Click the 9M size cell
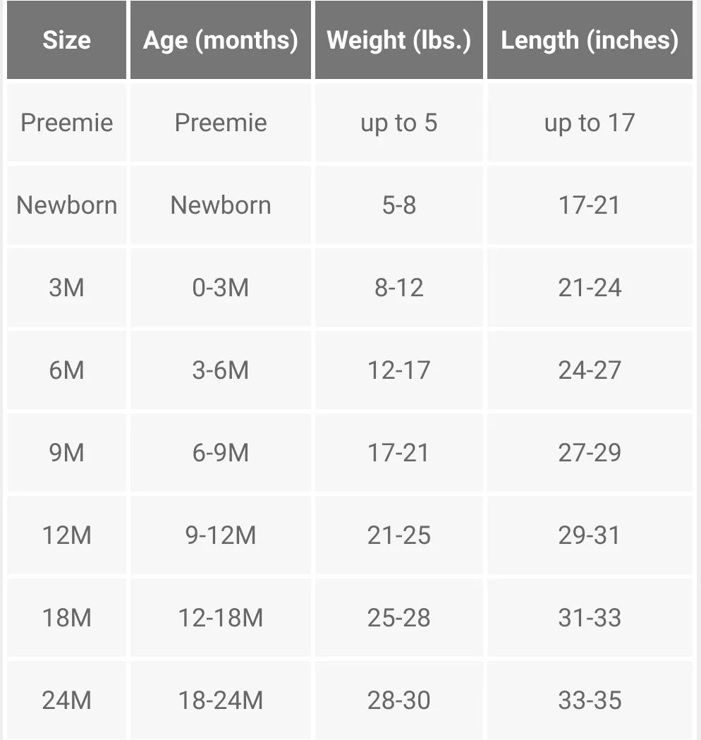This screenshot has width=701, height=740. pyautogui.click(x=66, y=453)
